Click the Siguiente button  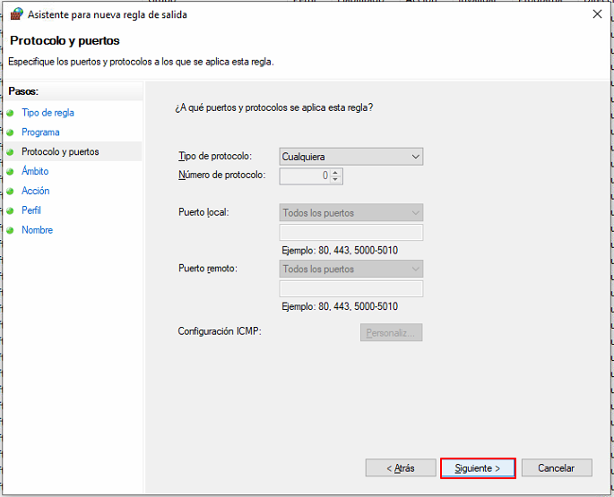478,468
